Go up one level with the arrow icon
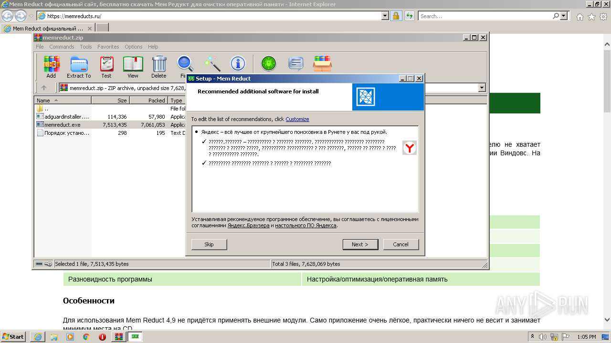611x343 pixels. (44, 88)
